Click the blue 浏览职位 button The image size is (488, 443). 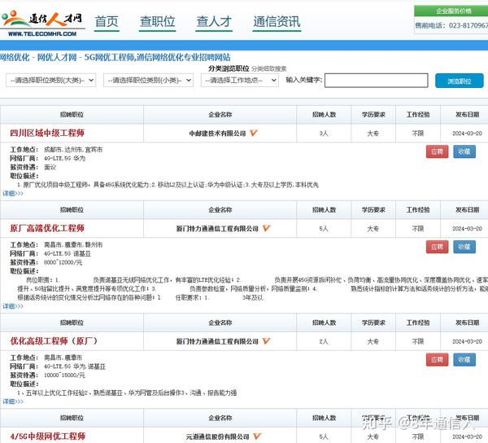coord(459,81)
